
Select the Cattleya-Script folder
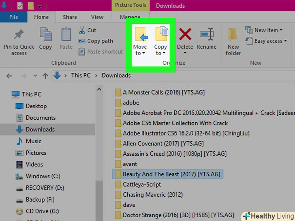tap(138, 185)
